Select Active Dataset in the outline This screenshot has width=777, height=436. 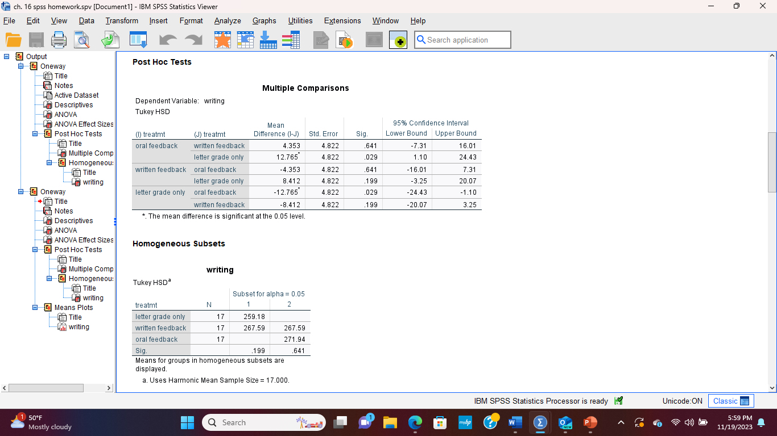pyautogui.click(x=76, y=95)
